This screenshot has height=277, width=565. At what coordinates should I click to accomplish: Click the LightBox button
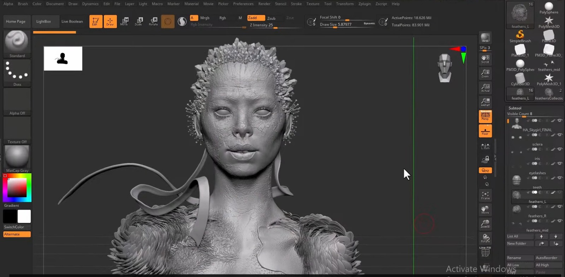point(43,22)
